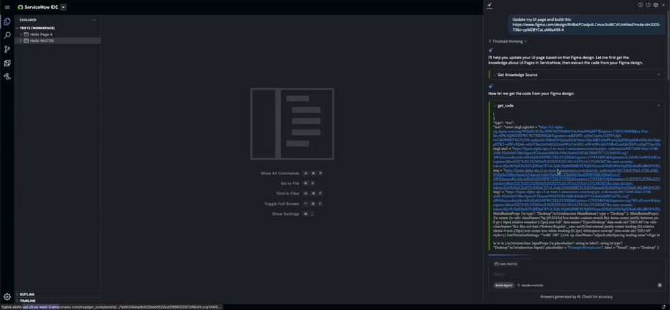Viewport: 670px width, 310px height.
Task: Click Show Settings in the editor placeholder
Action: tap(285, 214)
